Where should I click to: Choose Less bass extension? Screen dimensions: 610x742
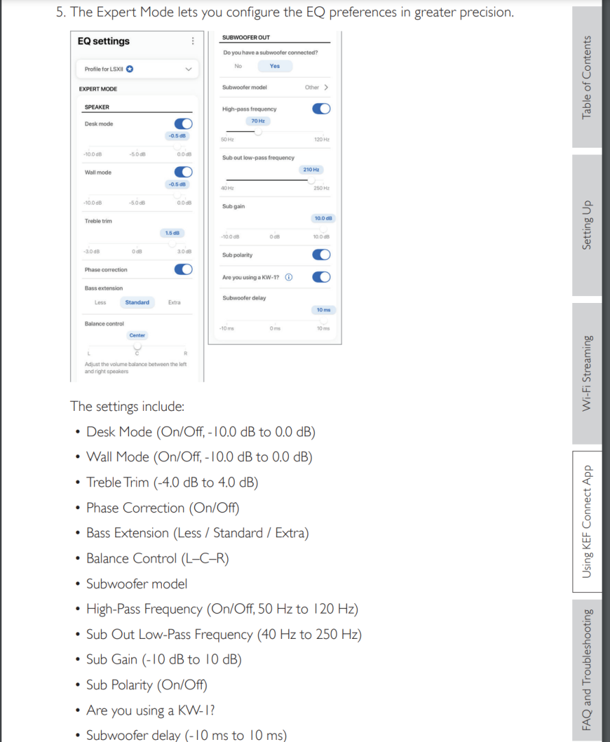coord(100,302)
